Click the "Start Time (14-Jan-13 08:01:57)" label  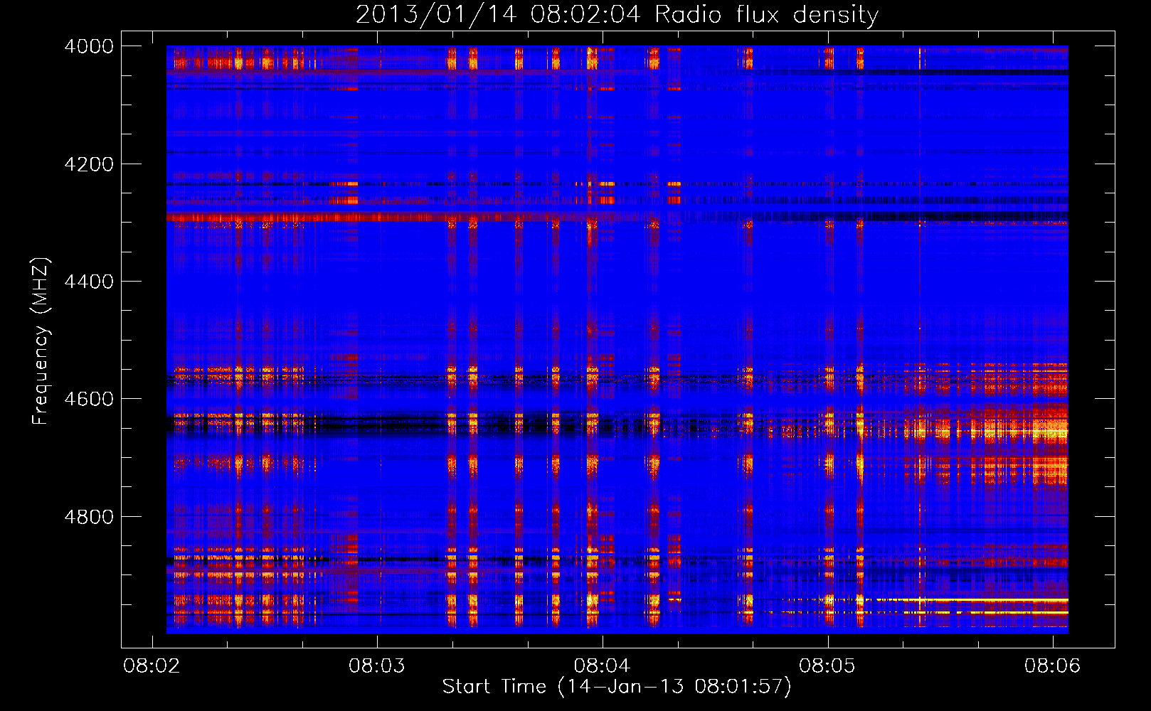point(617,687)
